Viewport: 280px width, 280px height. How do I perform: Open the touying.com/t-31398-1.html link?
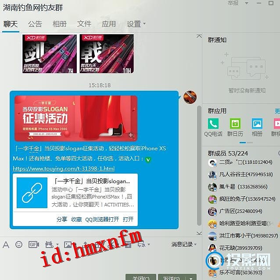pos(64,168)
